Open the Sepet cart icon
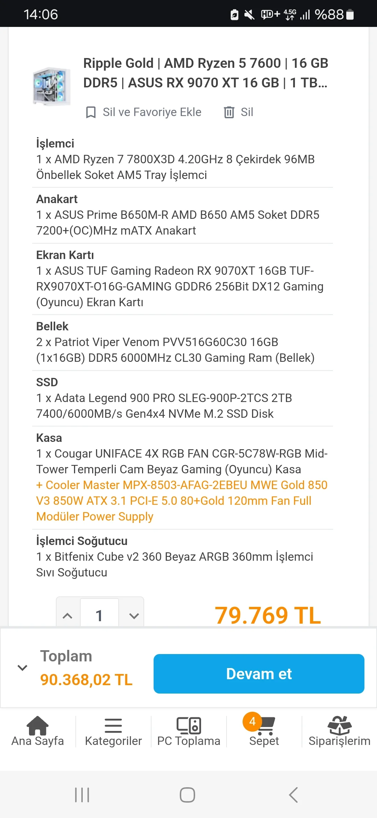This screenshot has width=377, height=818. pyautogui.click(x=267, y=726)
